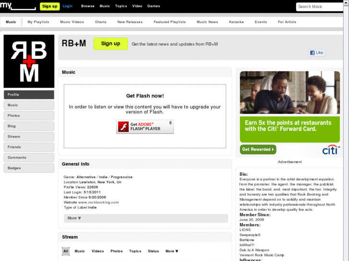Screen dimensions: 349x261
Task: Open the Get Adobe Flash Player badge
Action: (x=145, y=126)
